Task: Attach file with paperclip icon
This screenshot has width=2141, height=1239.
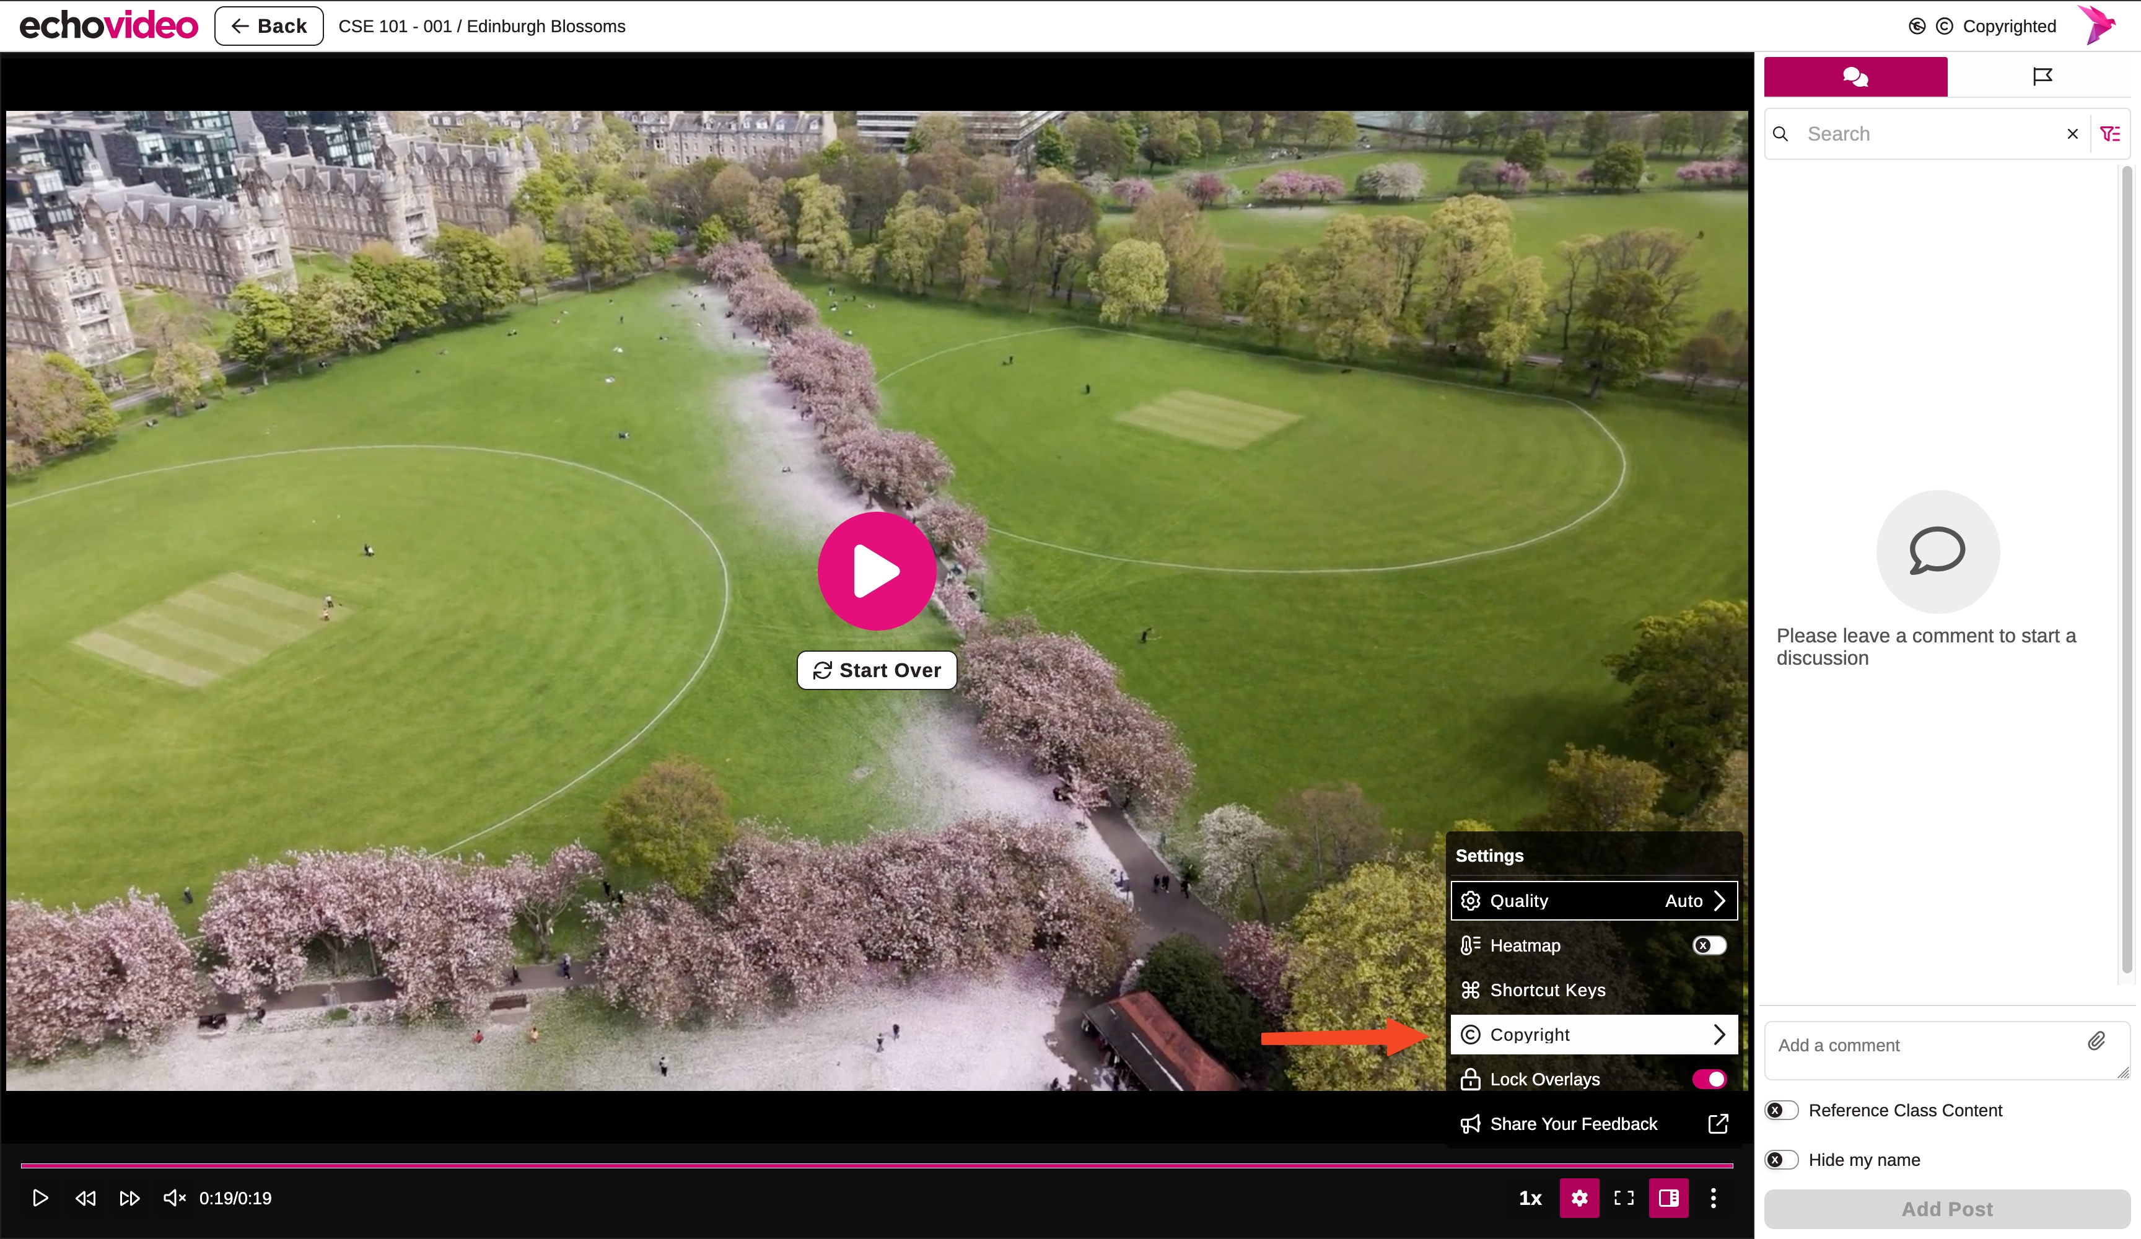Action: 2097,1042
